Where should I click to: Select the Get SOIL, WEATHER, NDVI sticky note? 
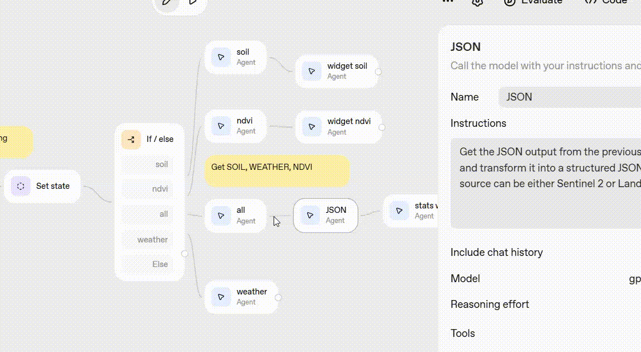click(x=277, y=170)
